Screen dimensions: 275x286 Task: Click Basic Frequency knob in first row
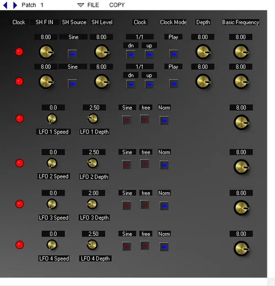[x=241, y=52]
